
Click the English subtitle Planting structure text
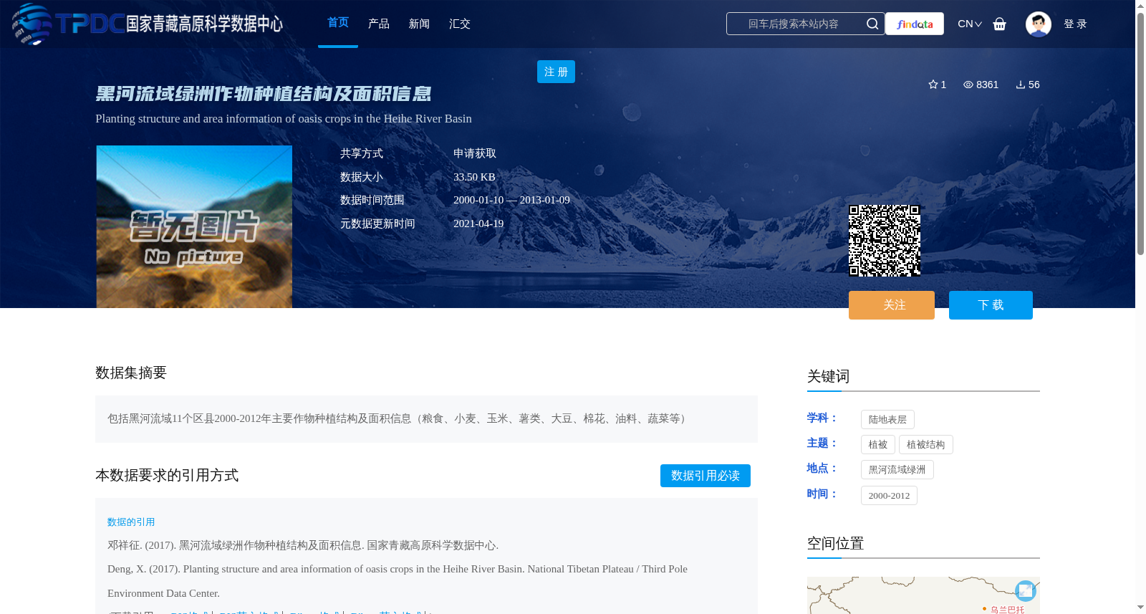284,119
